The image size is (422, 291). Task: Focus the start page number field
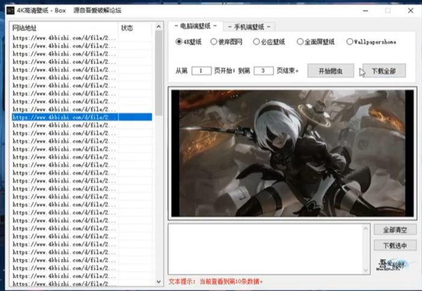tap(201, 71)
